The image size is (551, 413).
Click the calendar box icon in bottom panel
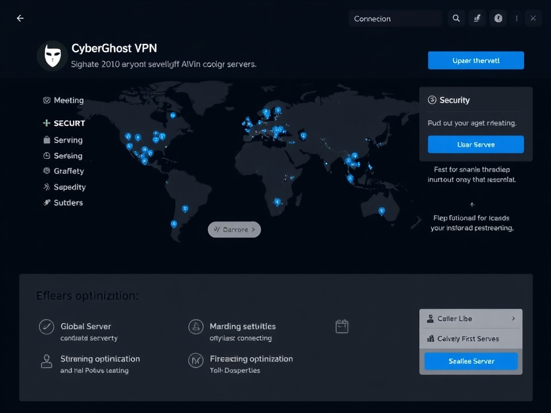coord(342,326)
